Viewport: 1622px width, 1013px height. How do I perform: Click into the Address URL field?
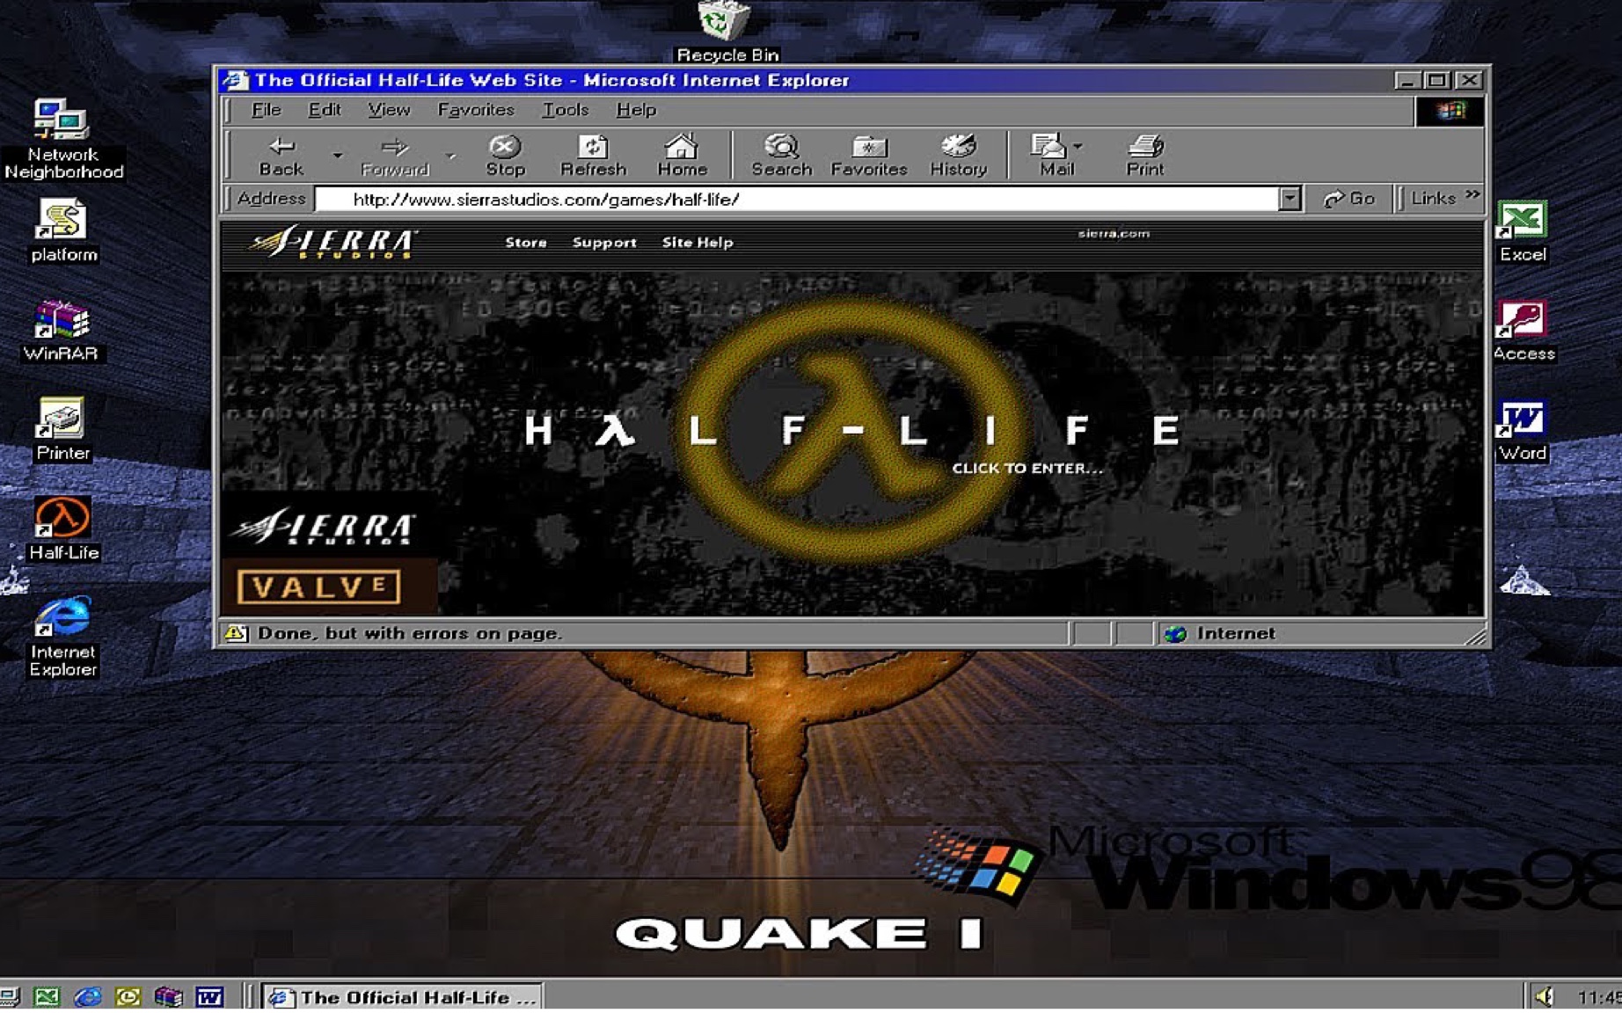tap(797, 199)
